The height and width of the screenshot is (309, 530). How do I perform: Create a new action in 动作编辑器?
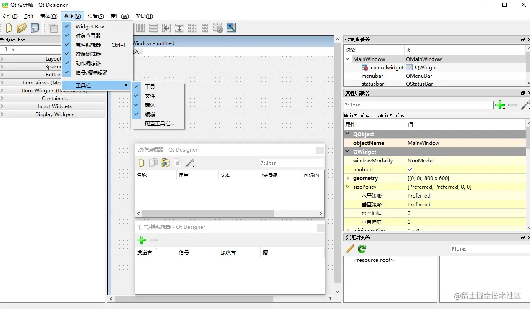pyautogui.click(x=141, y=162)
